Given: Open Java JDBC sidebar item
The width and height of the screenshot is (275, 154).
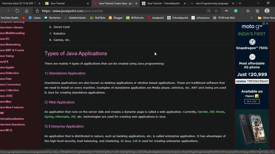Looking at the screenshot, I should [6, 96].
